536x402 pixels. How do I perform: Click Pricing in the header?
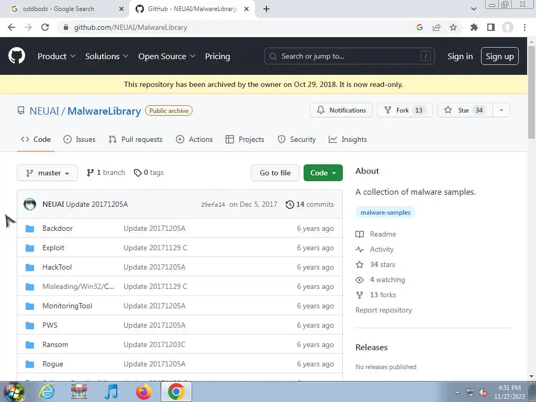[x=217, y=57]
